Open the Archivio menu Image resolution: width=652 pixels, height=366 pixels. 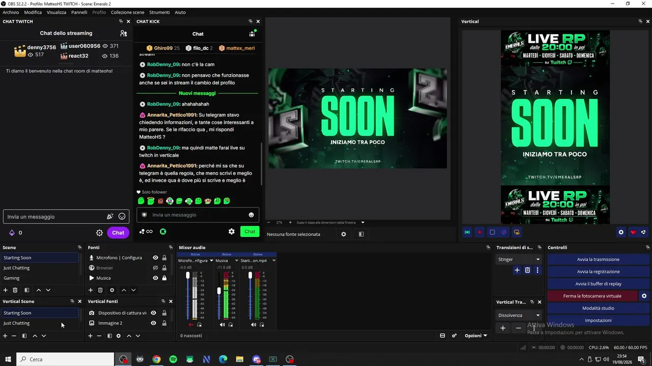tap(11, 12)
